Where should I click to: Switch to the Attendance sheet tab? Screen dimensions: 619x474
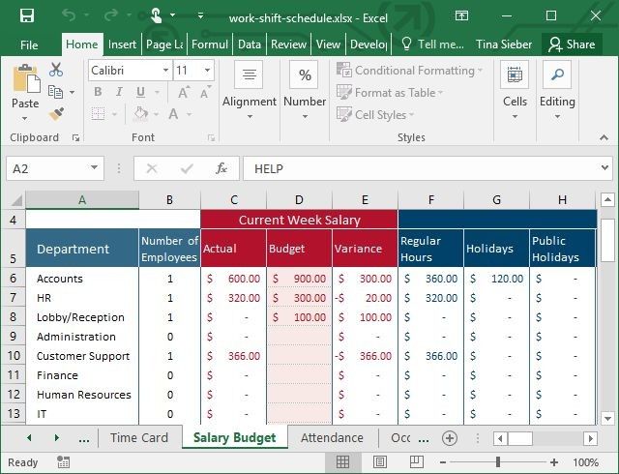coord(332,438)
